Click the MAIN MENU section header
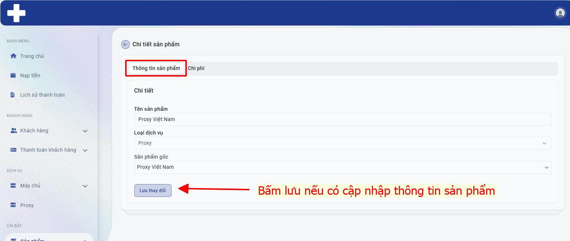This screenshot has width=570, height=241. [18, 41]
